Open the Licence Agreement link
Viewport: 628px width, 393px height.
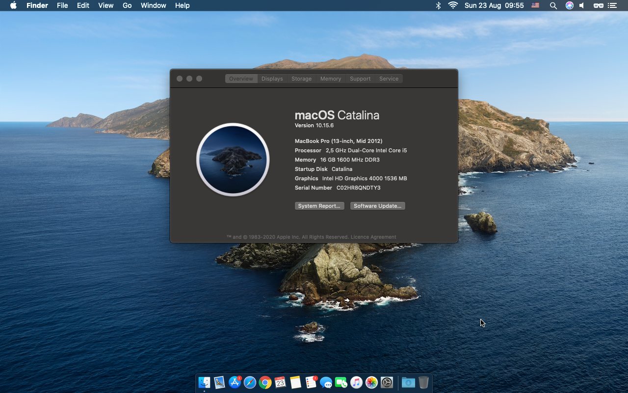[x=373, y=237]
